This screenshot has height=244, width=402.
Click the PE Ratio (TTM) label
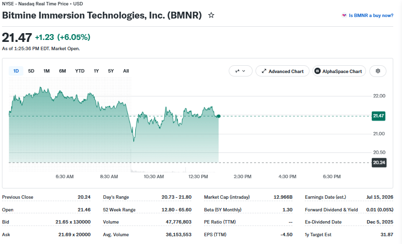pos(220,222)
